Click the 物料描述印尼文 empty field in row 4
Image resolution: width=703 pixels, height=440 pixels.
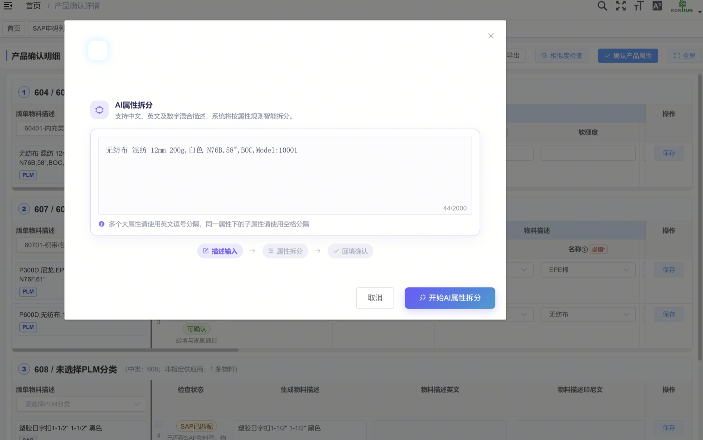(580, 430)
